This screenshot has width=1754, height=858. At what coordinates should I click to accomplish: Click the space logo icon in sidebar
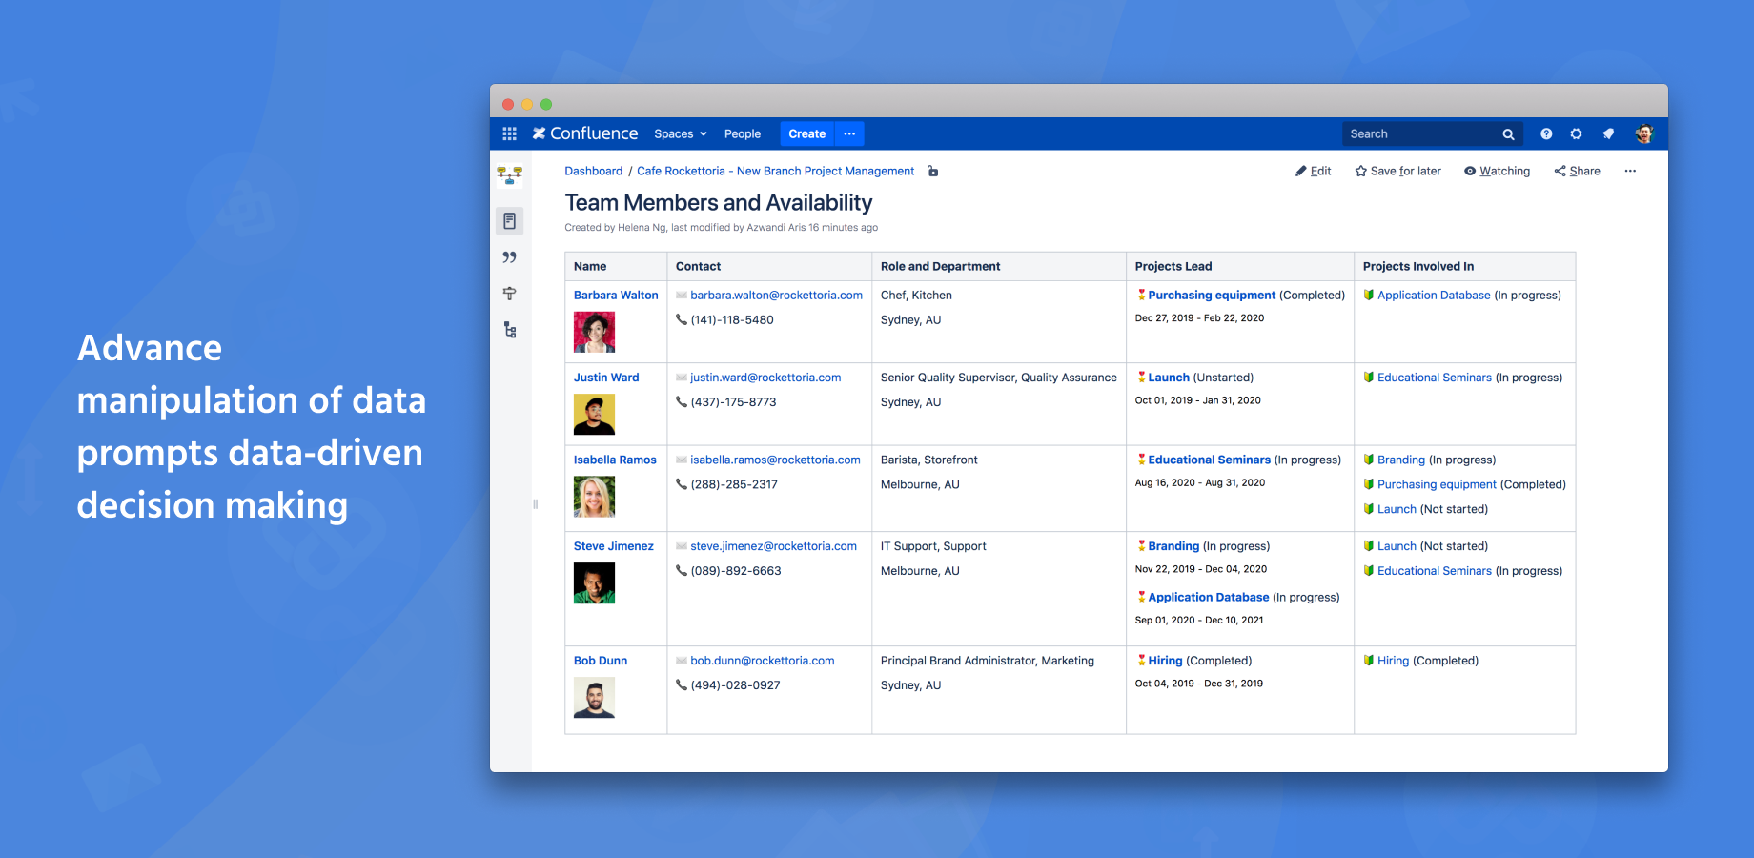510,174
